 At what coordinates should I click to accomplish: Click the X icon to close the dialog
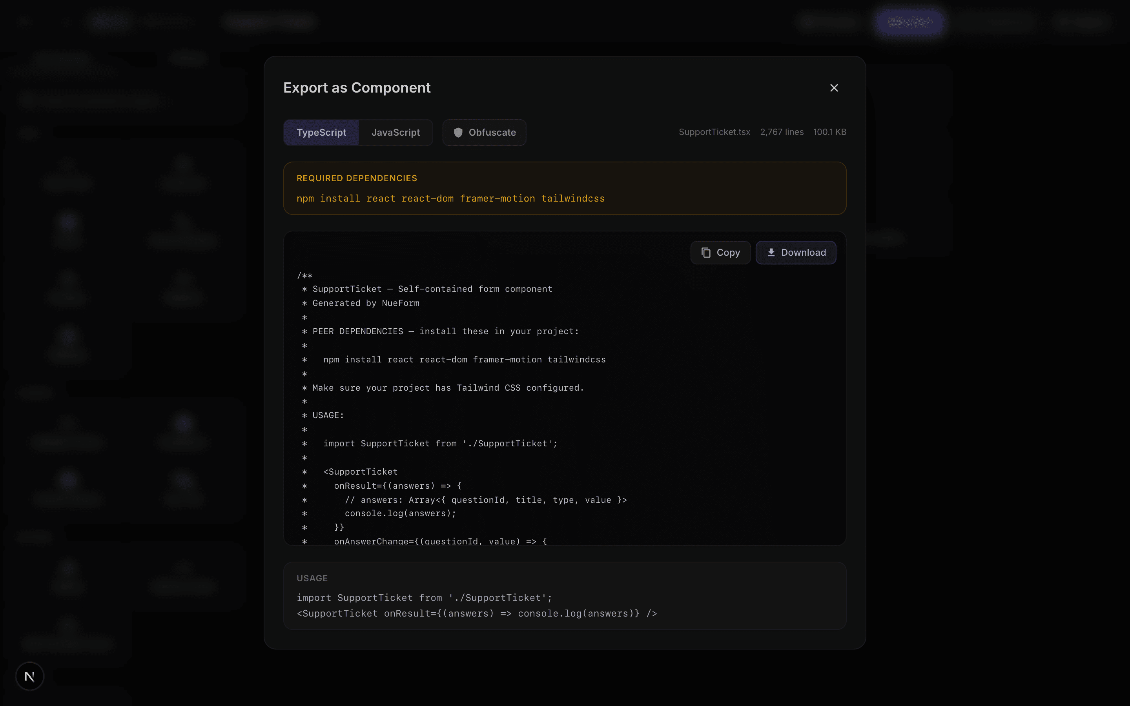[x=834, y=88]
